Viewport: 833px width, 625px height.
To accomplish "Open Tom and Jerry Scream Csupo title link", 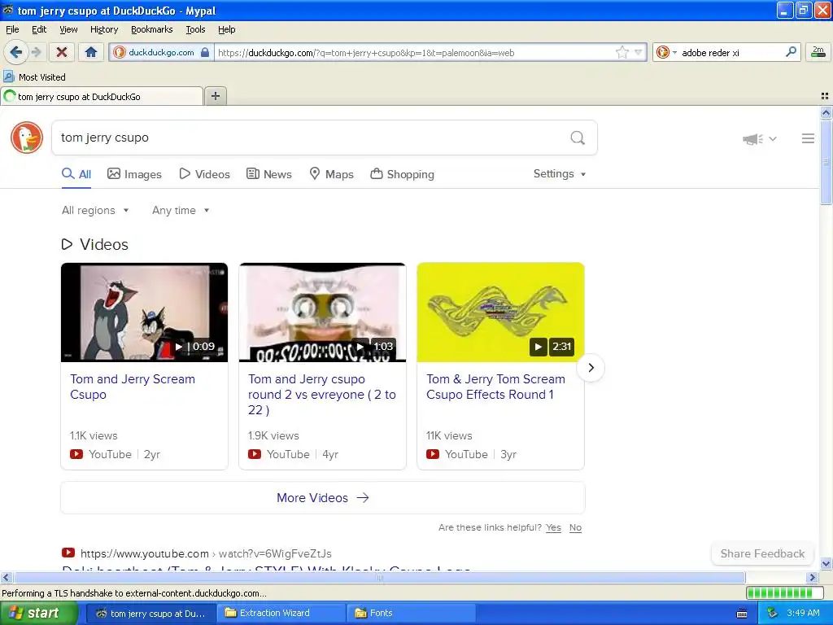I will (x=133, y=387).
